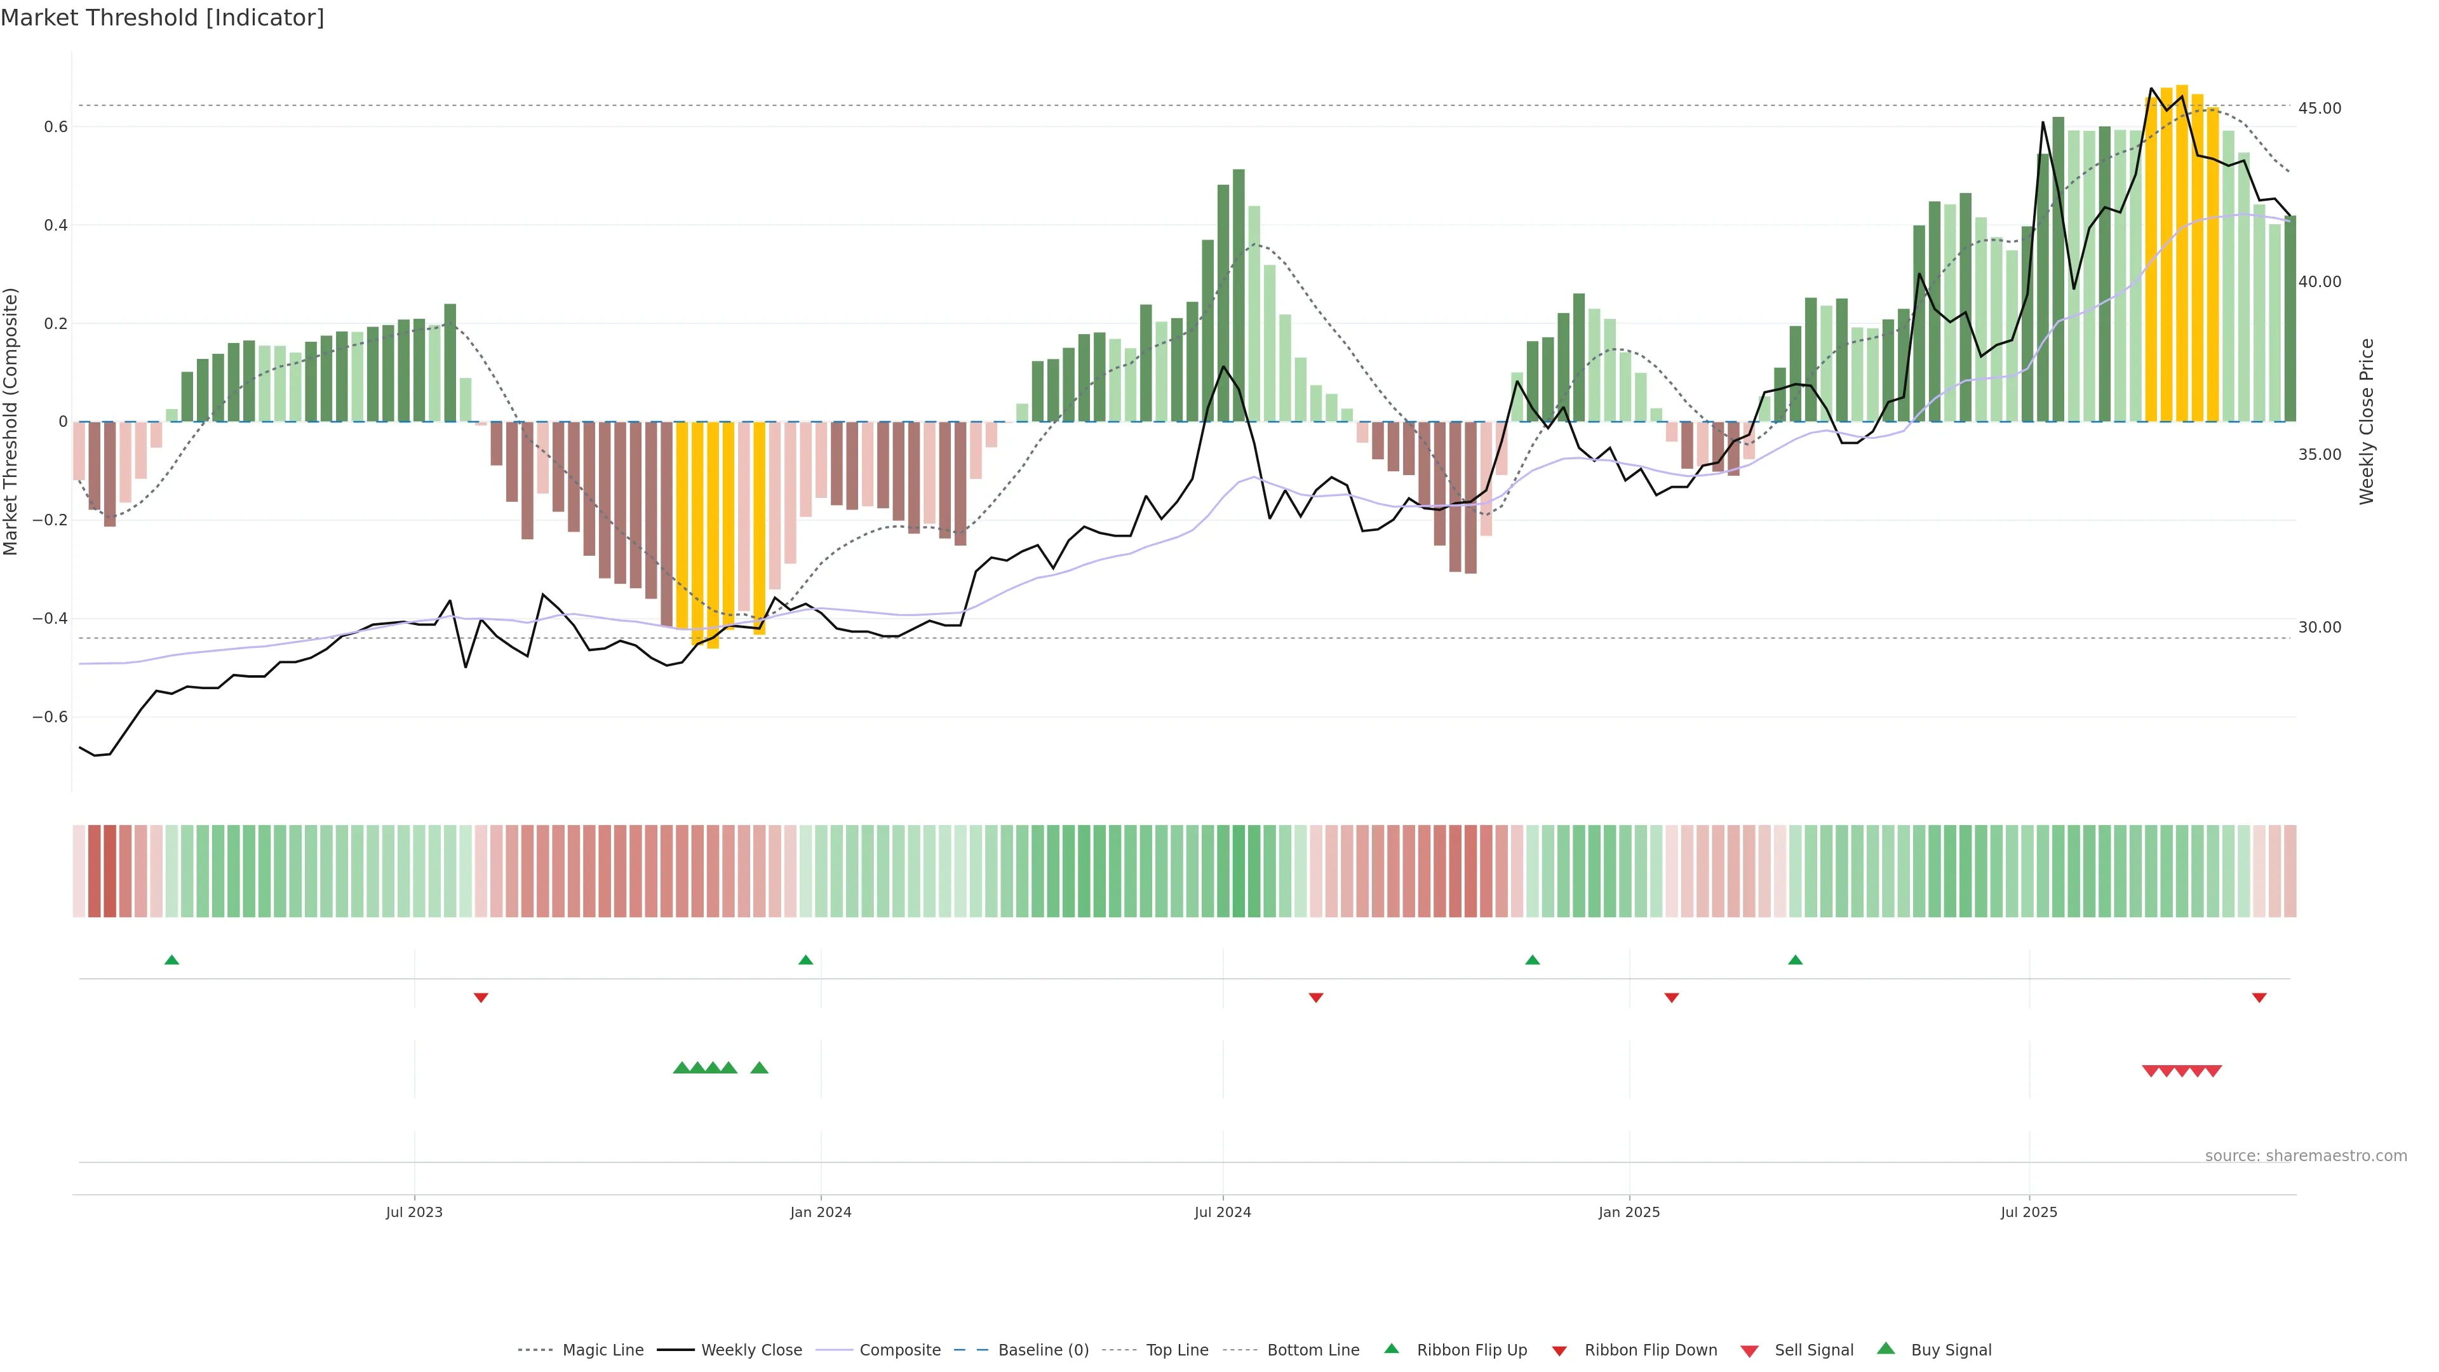
Task: Click Ribbon Flip Up legend triangle icon
Action: tap(1392, 1349)
